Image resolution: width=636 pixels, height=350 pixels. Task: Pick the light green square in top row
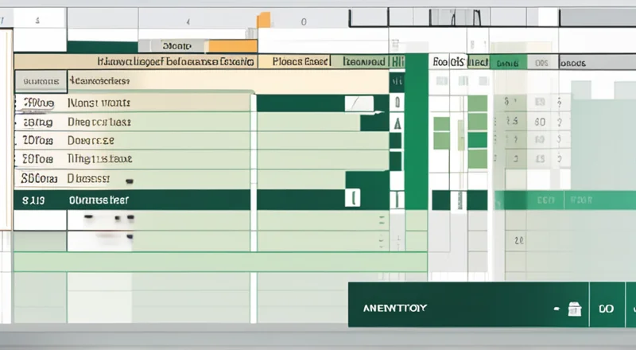coord(477,103)
